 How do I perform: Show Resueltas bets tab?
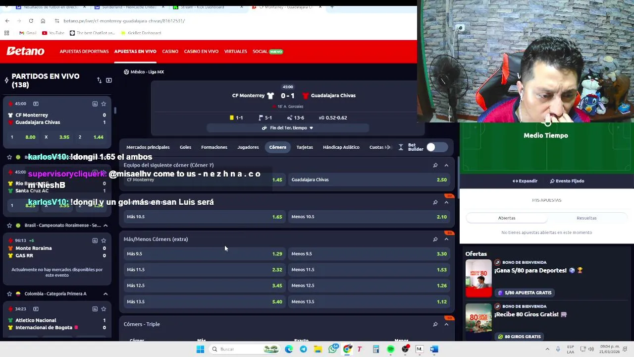[586, 218]
